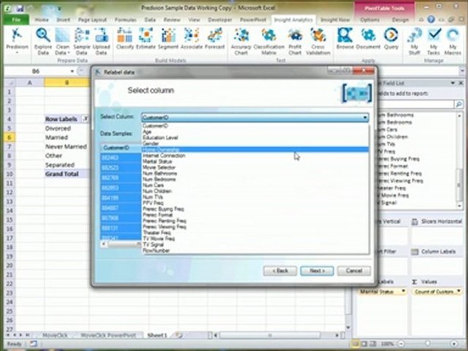Choose Movie Selector from column list
The height and width of the screenshot is (351, 468).
point(255,167)
